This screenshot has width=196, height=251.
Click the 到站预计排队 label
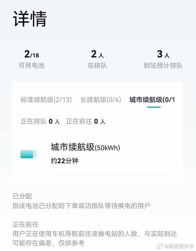pos(163,65)
